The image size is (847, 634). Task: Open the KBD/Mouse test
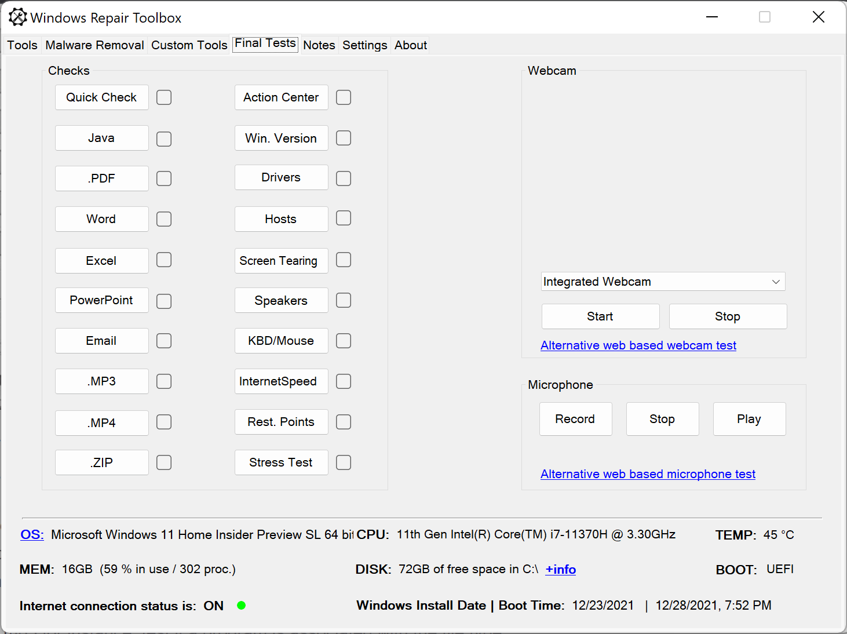click(x=282, y=341)
